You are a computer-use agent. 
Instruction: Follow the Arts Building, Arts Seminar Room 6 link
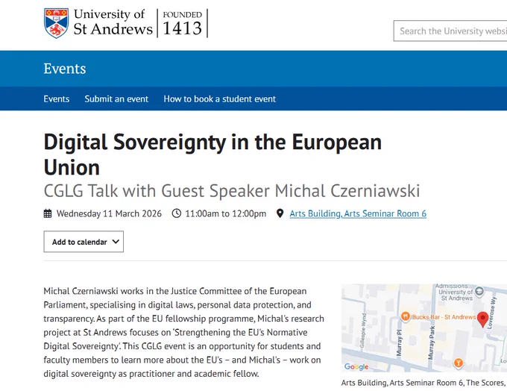pyautogui.click(x=358, y=213)
